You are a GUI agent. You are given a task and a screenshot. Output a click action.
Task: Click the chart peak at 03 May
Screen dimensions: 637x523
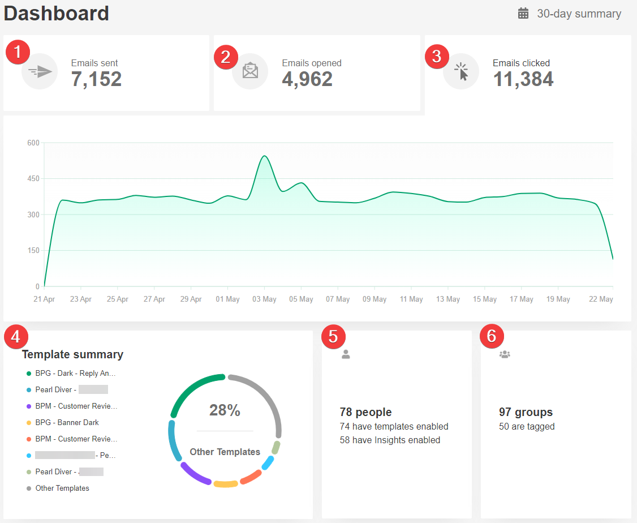coord(264,156)
